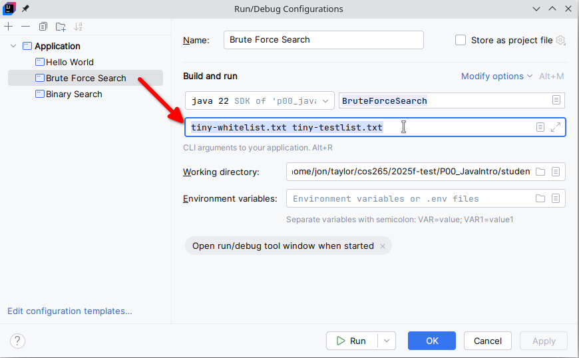Image resolution: width=579 pixels, height=358 pixels.
Task: Click the Copy Configuration icon
Action: point(43,27)
